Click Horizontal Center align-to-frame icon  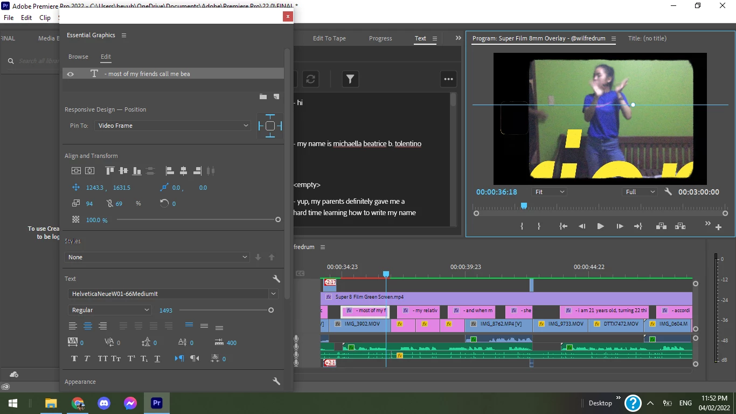point(90,171)
